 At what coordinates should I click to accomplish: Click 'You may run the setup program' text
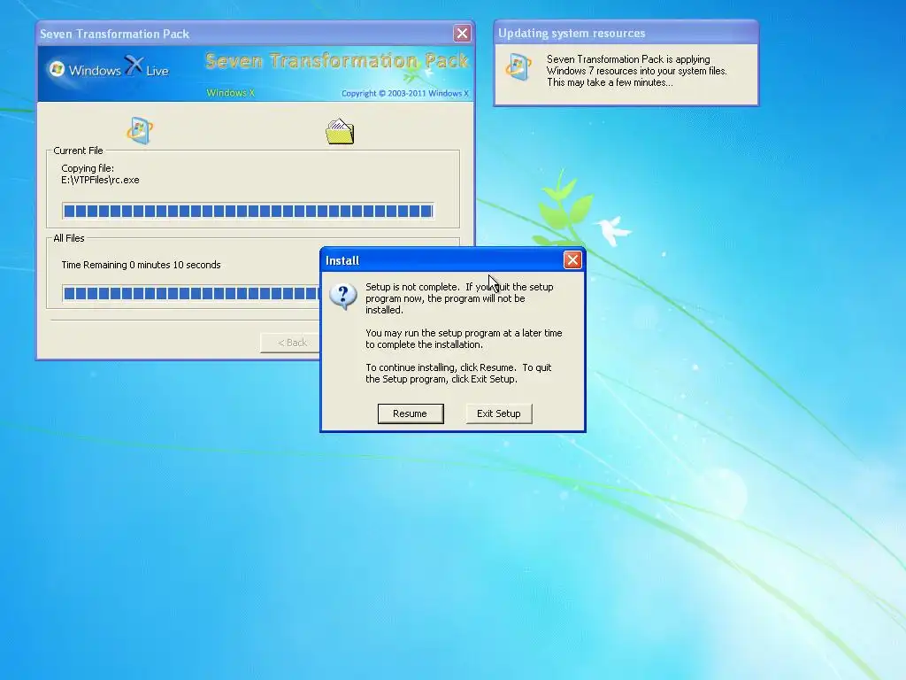464,339
